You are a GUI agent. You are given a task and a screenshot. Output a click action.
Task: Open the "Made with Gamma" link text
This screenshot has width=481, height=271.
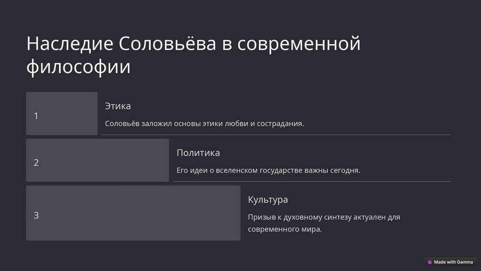(453, 262)
